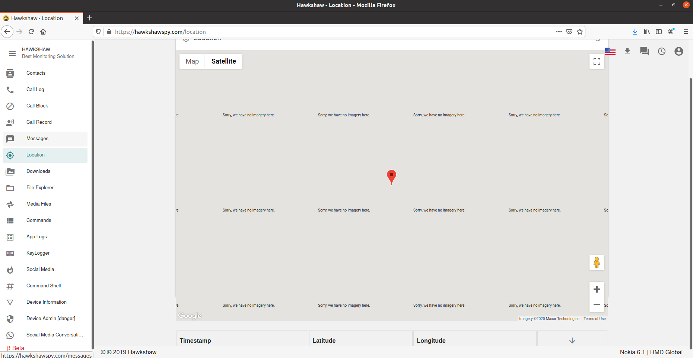Click the KeyLogger keyboard icon

click(10, 254)
